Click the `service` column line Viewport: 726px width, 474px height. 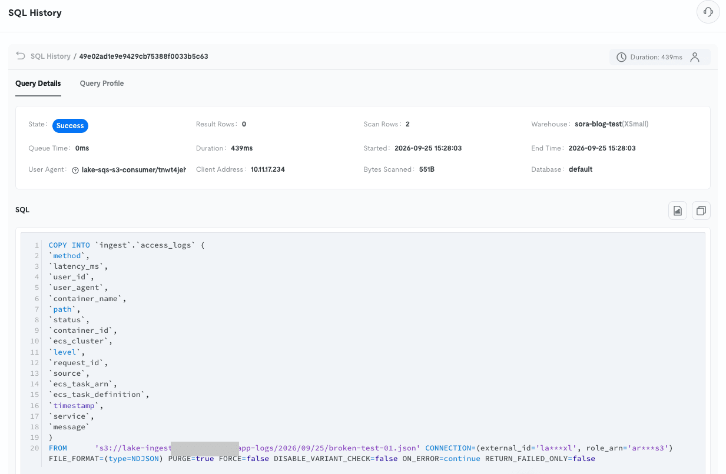tap(72, 416)
